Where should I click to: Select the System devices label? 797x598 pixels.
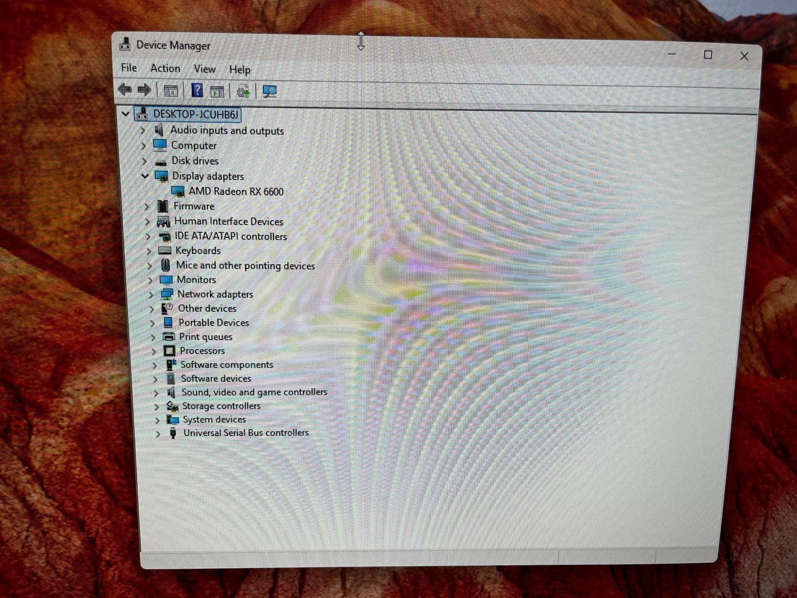click(215, 419)
